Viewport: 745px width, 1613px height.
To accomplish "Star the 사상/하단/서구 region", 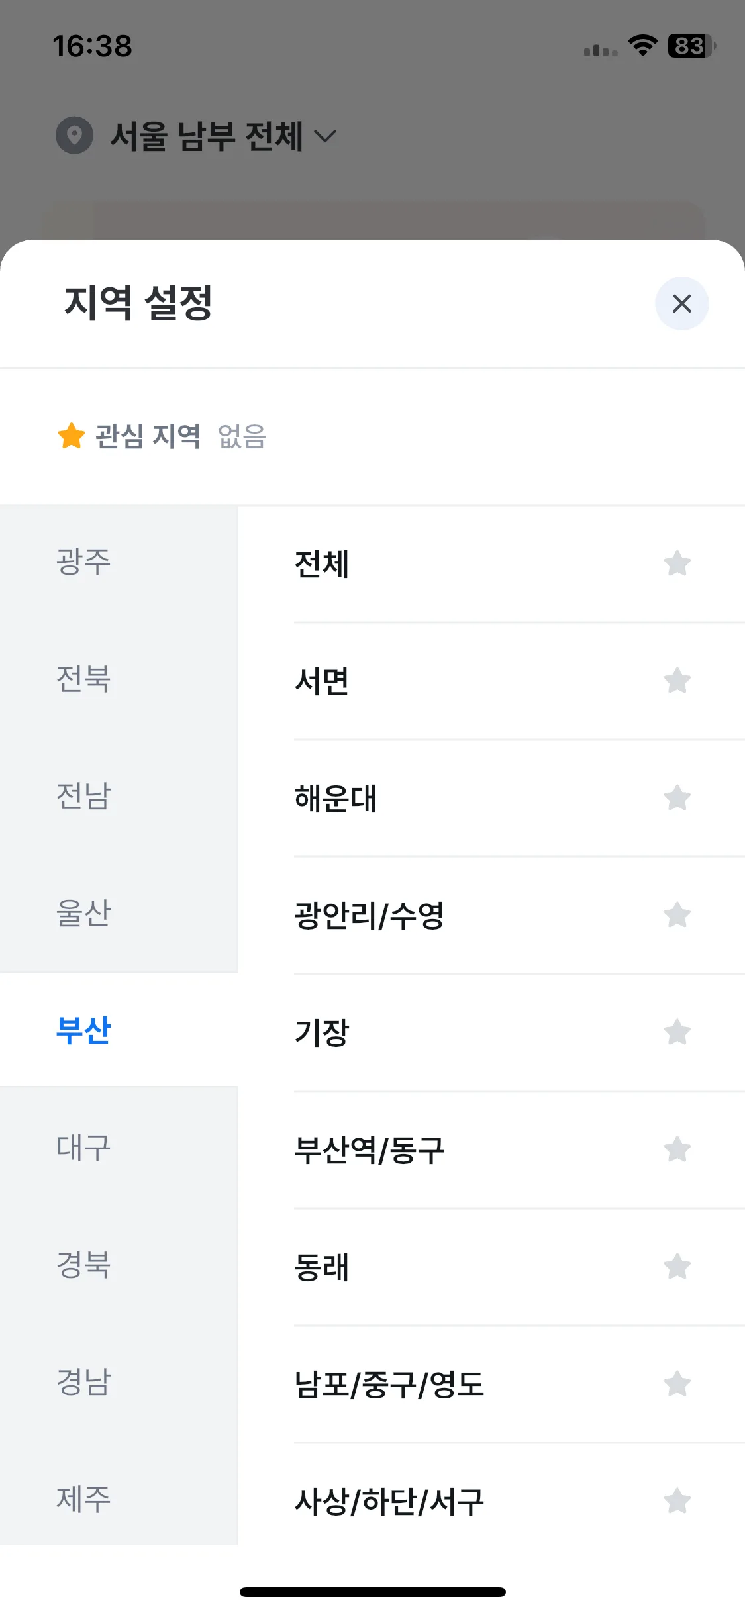I will (677, 1501).
